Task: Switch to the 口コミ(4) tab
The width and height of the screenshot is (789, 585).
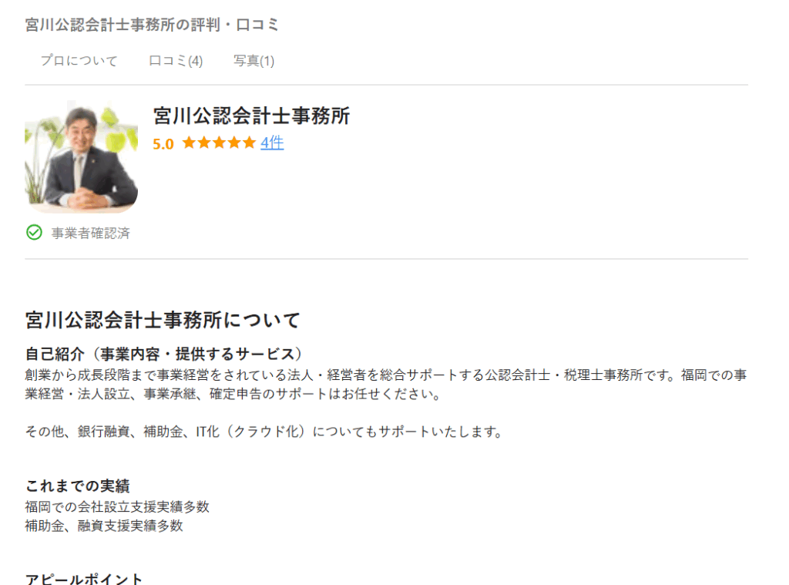Action: coord(176,61)
